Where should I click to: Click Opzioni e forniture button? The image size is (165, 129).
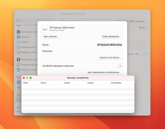point(110,58)
